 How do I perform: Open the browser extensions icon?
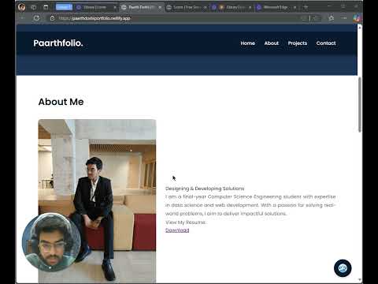[x=332, y=18]
